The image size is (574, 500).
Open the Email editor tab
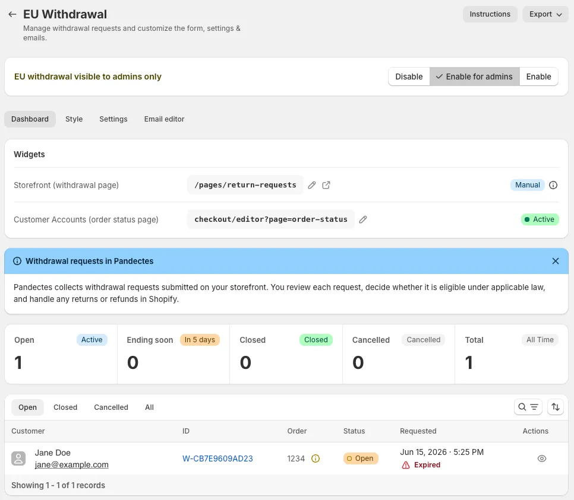tap(164, 119)
